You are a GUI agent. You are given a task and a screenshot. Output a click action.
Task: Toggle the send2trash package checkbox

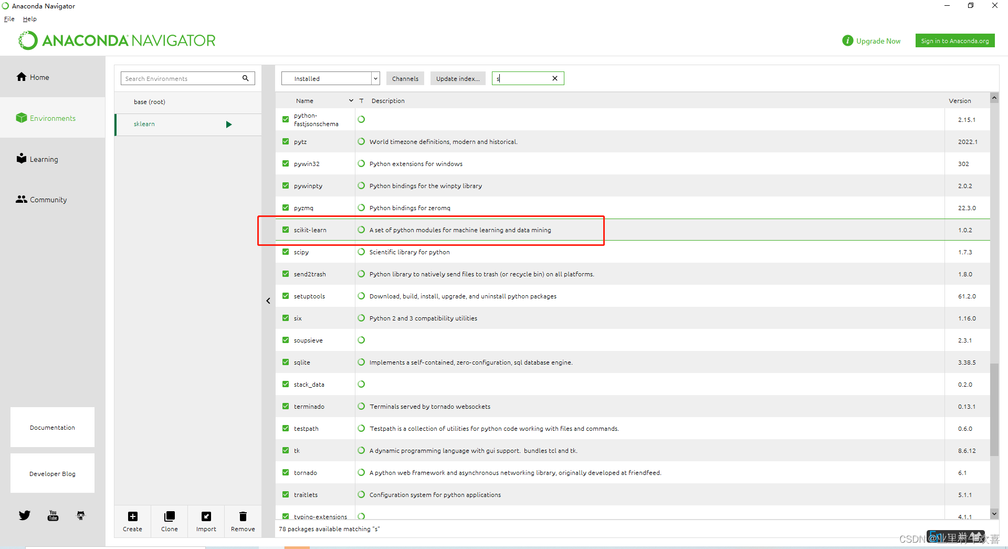coord(286,274)
